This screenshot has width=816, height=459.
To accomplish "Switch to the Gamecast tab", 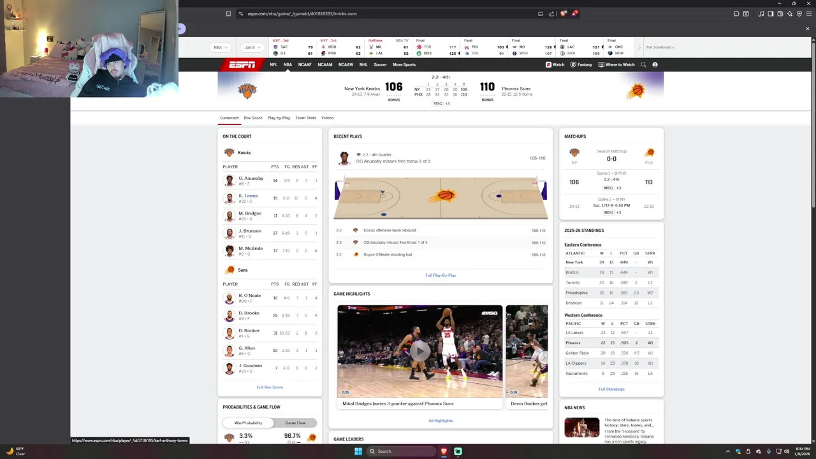I will (x=229, y=118).
